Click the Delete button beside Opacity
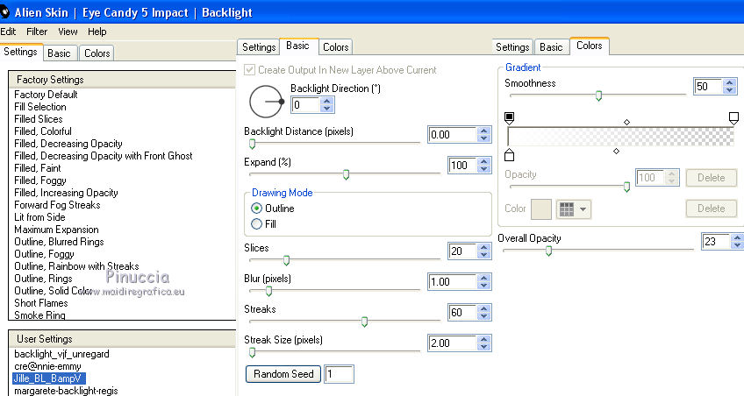 711,178
